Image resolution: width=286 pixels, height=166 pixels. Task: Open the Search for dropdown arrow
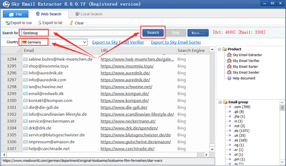coord(138,33)
